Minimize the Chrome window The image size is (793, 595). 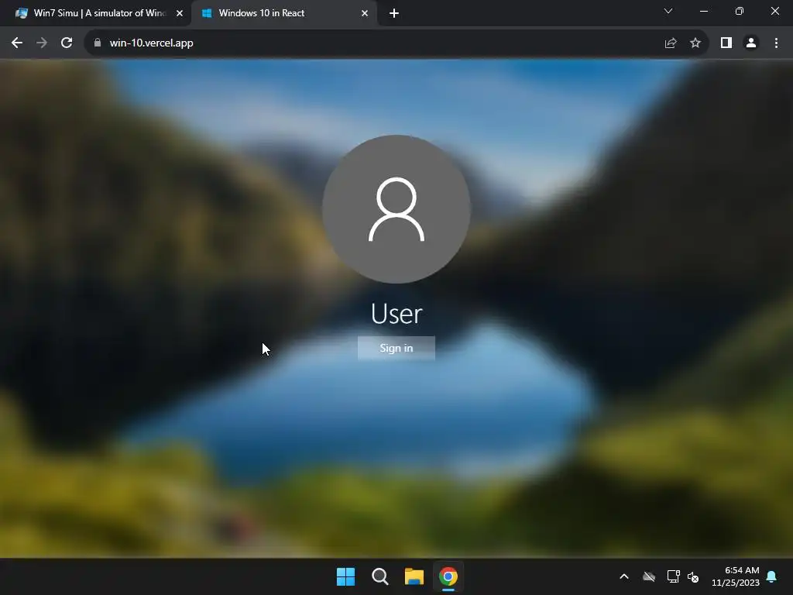(704, 11)
